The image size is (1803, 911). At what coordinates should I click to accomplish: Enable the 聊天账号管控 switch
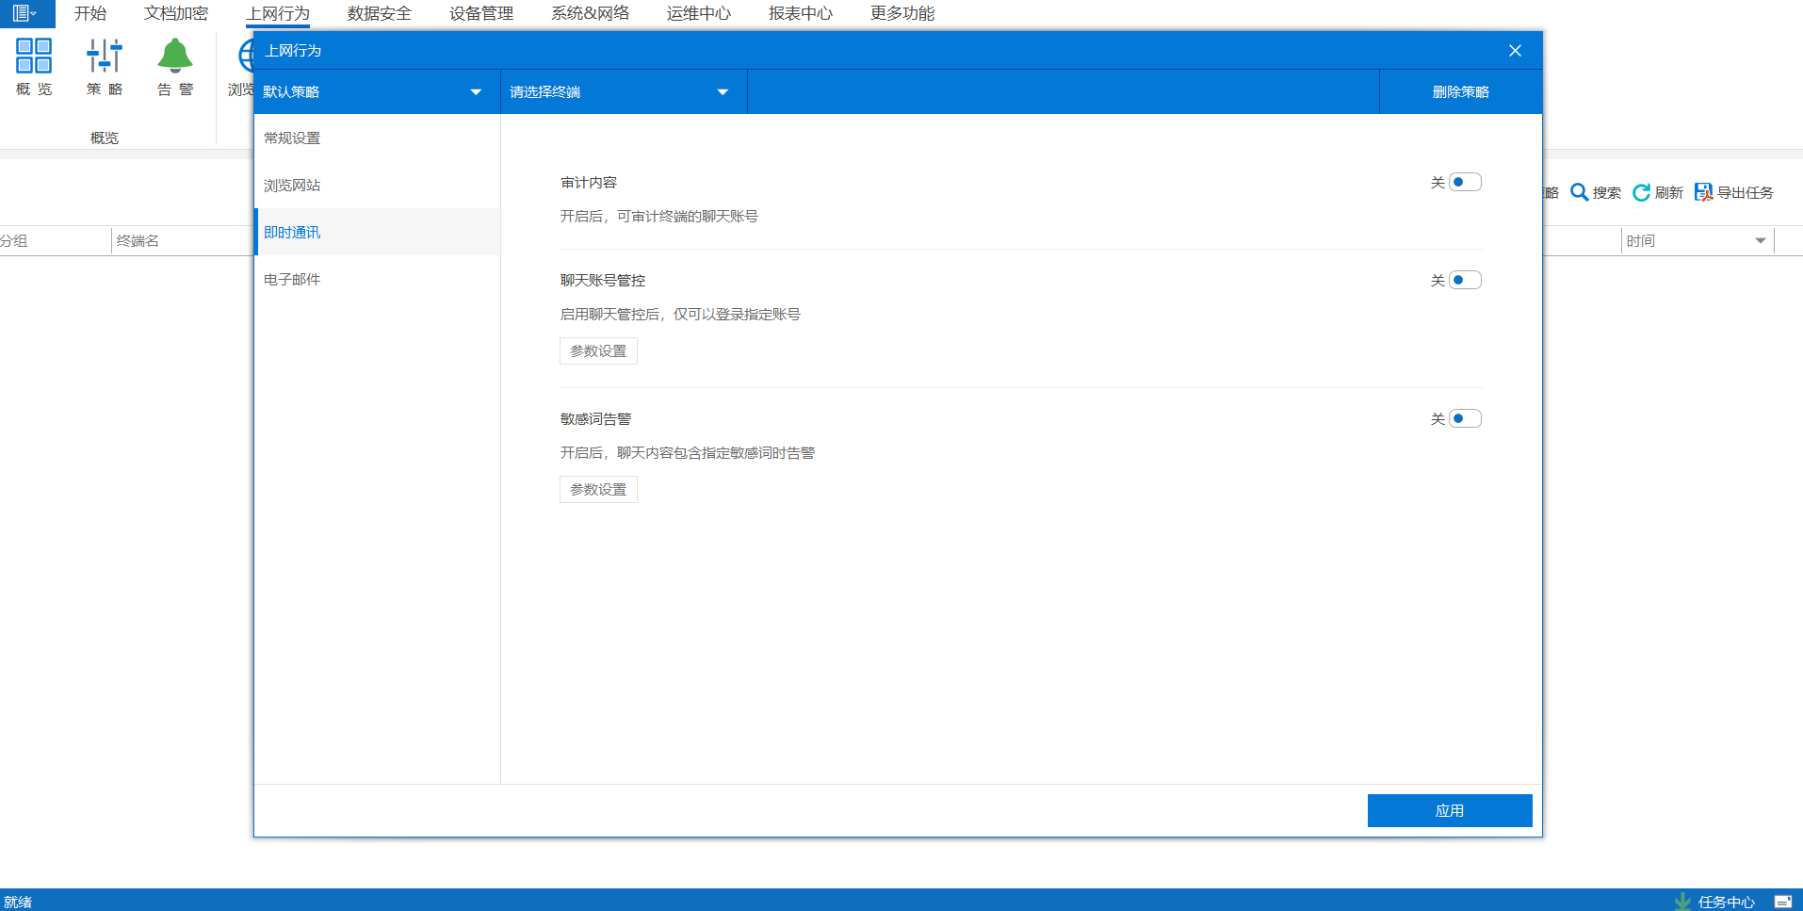(x=1464, y=279)
